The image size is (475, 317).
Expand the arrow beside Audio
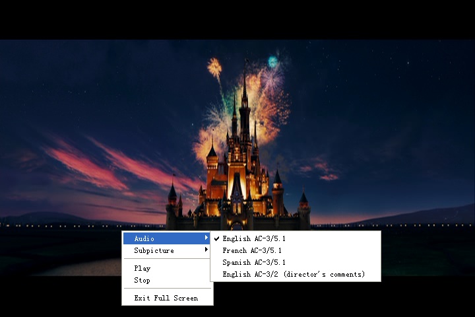pyautogui.click(x=206, y=238)
